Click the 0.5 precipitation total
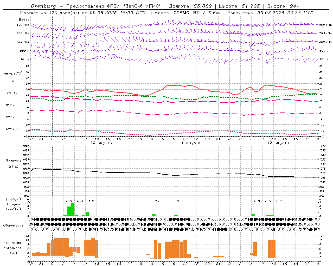The width and height of the screenshot is (333, 266). pos(268,201)
